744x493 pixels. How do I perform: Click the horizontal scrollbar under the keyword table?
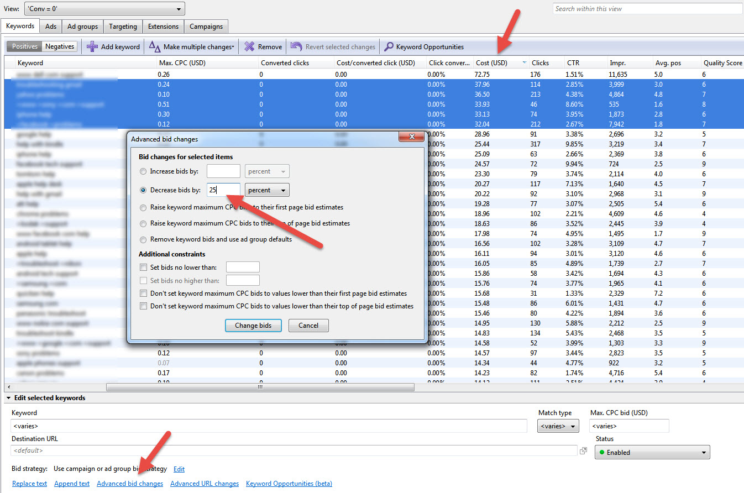[260, 387]
